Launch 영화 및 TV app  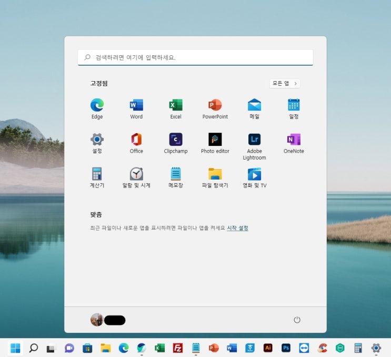point(254,177)
